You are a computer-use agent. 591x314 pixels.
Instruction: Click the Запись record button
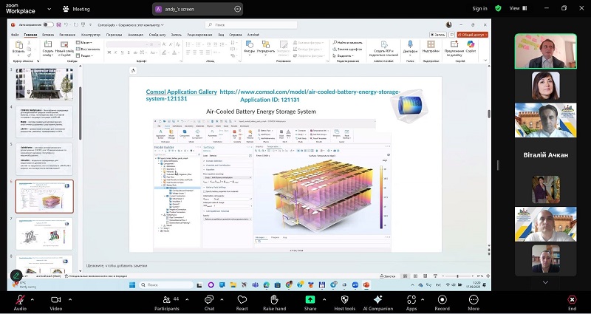pos(437,35)
